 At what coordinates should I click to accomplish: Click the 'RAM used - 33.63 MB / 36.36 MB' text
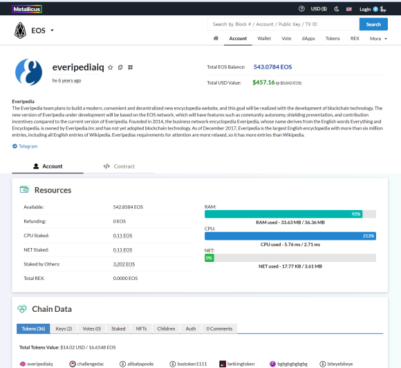(x=290, y=222)
